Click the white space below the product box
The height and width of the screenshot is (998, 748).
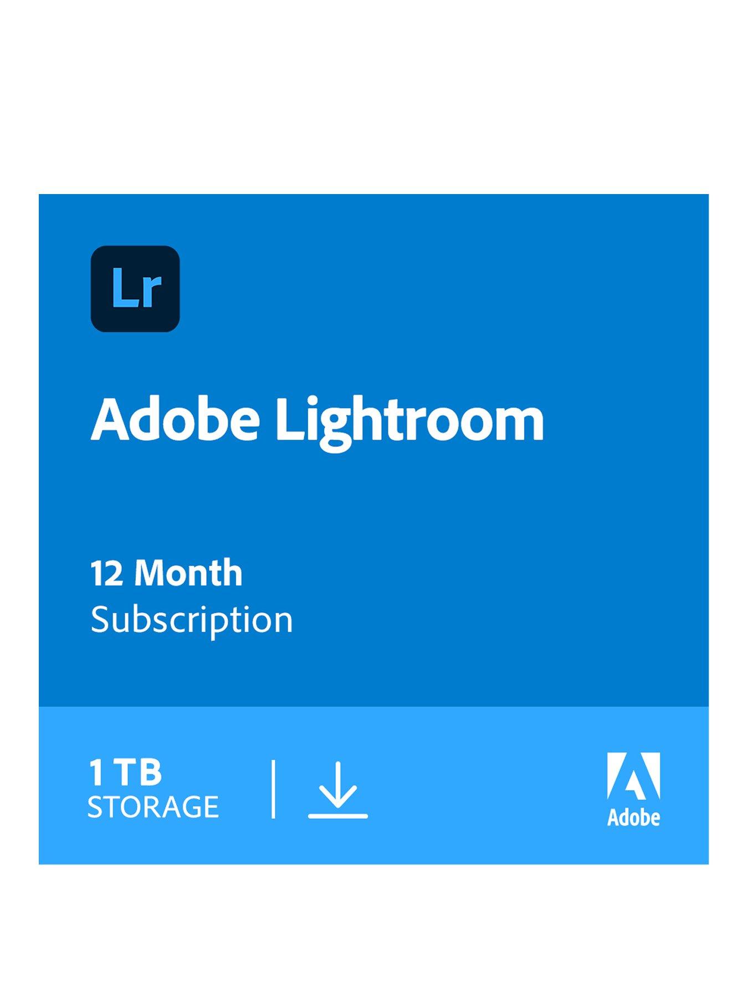(374, 931)
